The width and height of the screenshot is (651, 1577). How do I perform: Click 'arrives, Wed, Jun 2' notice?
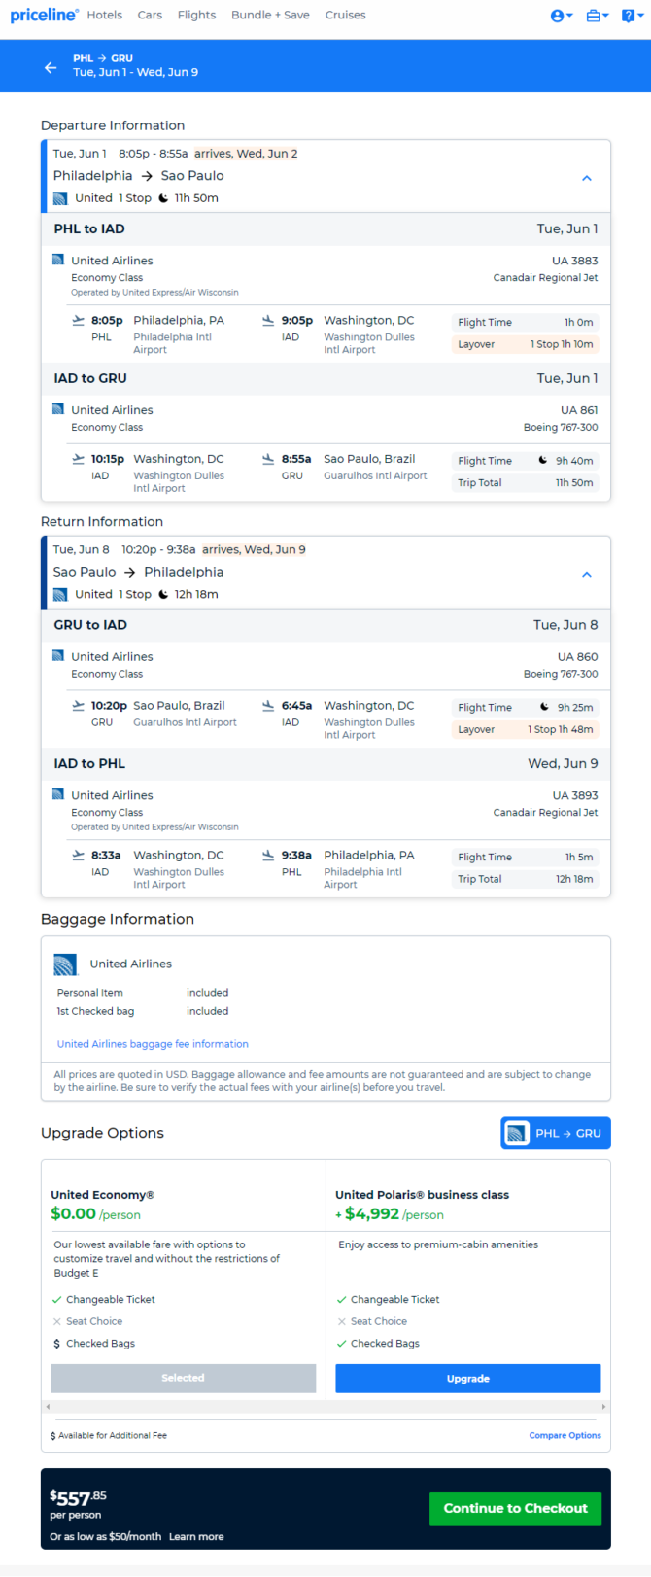point(246,153)
